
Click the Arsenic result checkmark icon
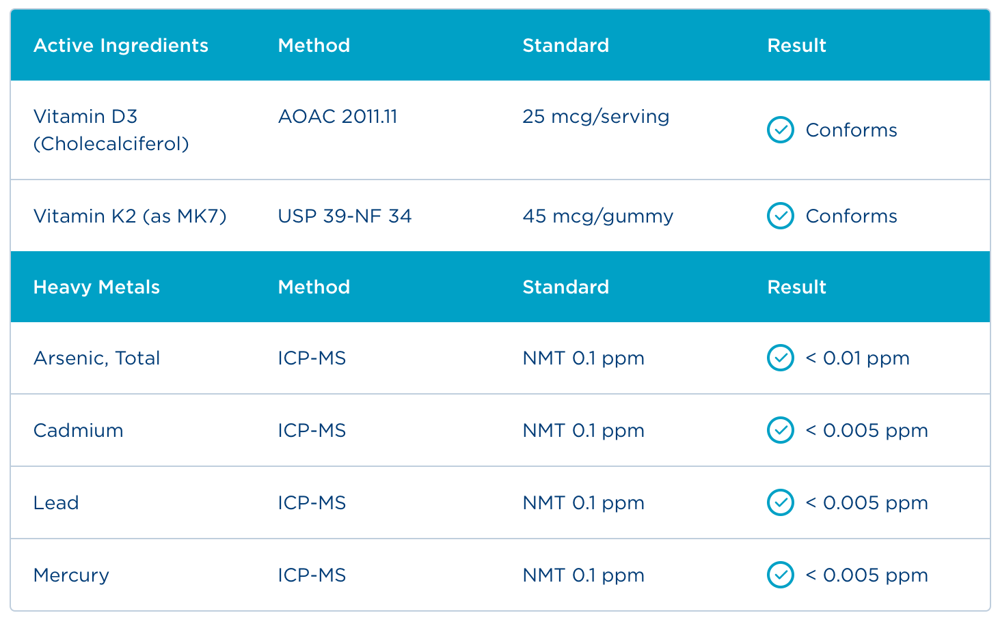coord(780,358)
